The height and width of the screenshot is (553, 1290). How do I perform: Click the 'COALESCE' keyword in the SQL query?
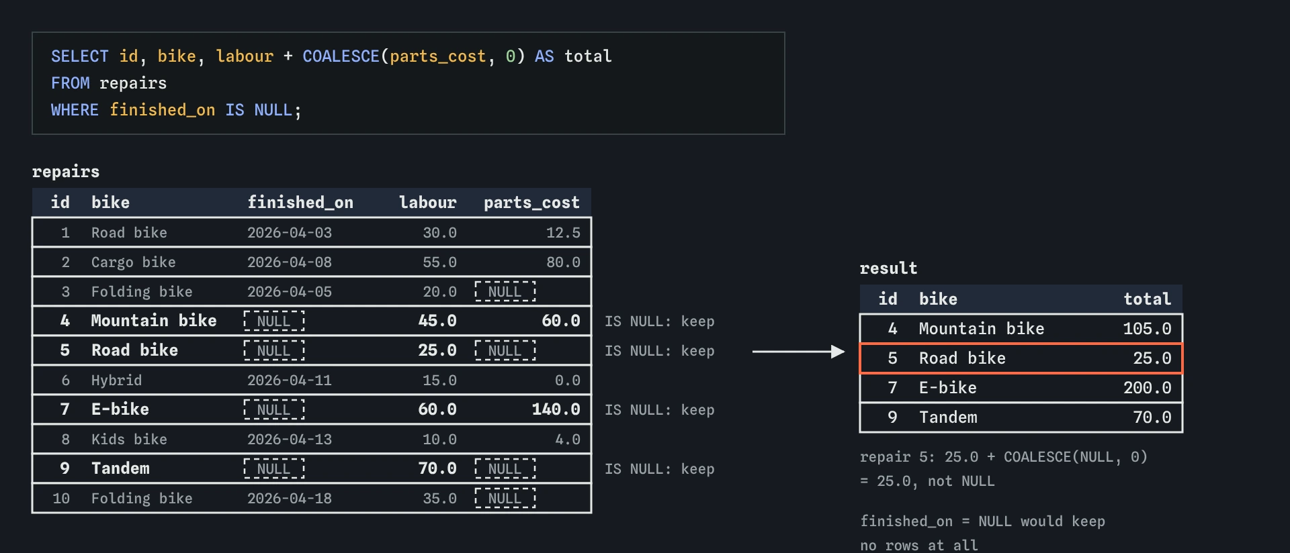(341, 56)
